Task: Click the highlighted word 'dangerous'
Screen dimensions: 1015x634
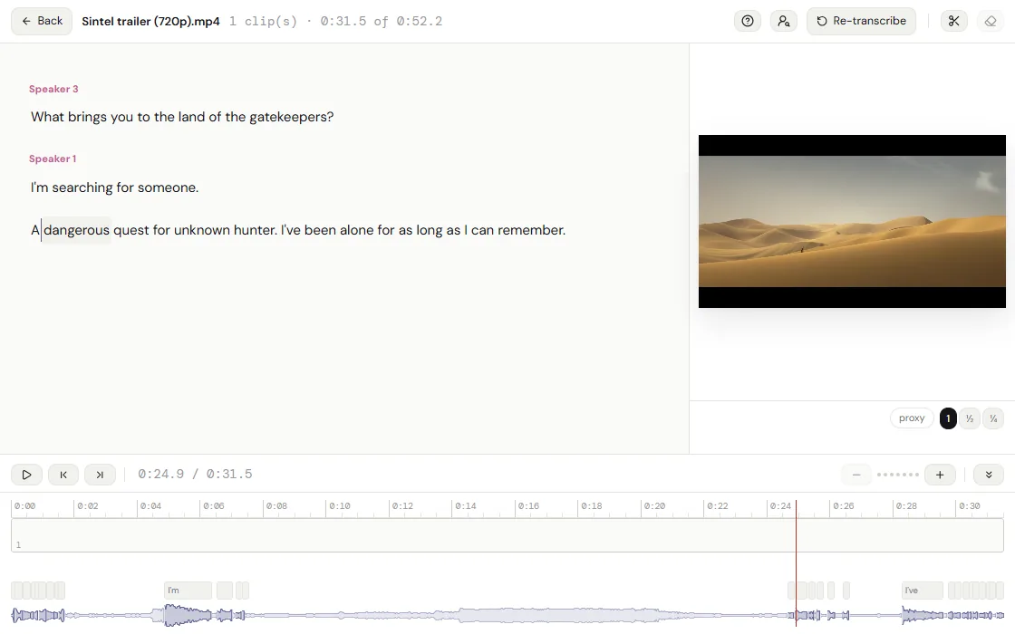Action: coord(76,230)
